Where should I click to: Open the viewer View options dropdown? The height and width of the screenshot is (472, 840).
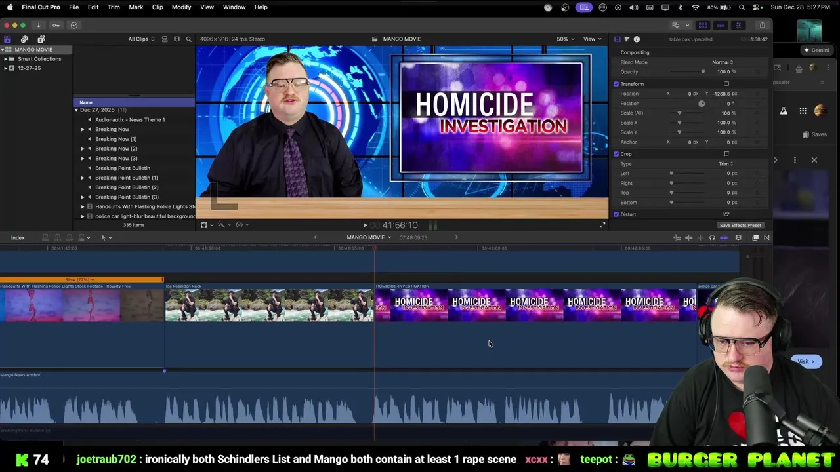point(593,39)
